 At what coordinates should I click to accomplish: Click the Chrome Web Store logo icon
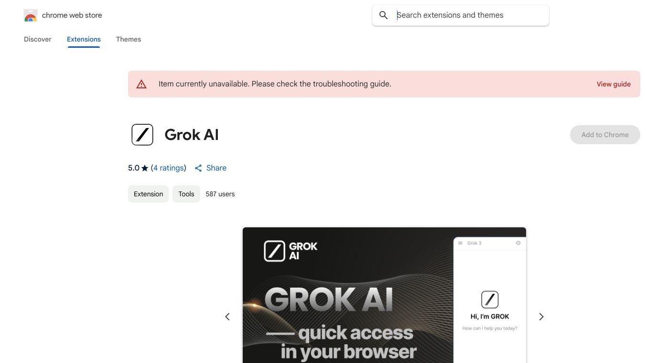pos(31,15)
